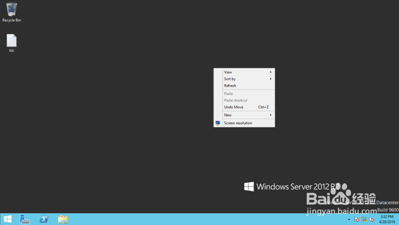Click the Screen resolution monitor icon
The width and height of the screenshot is (399, 225).
(x=218, y=123)
